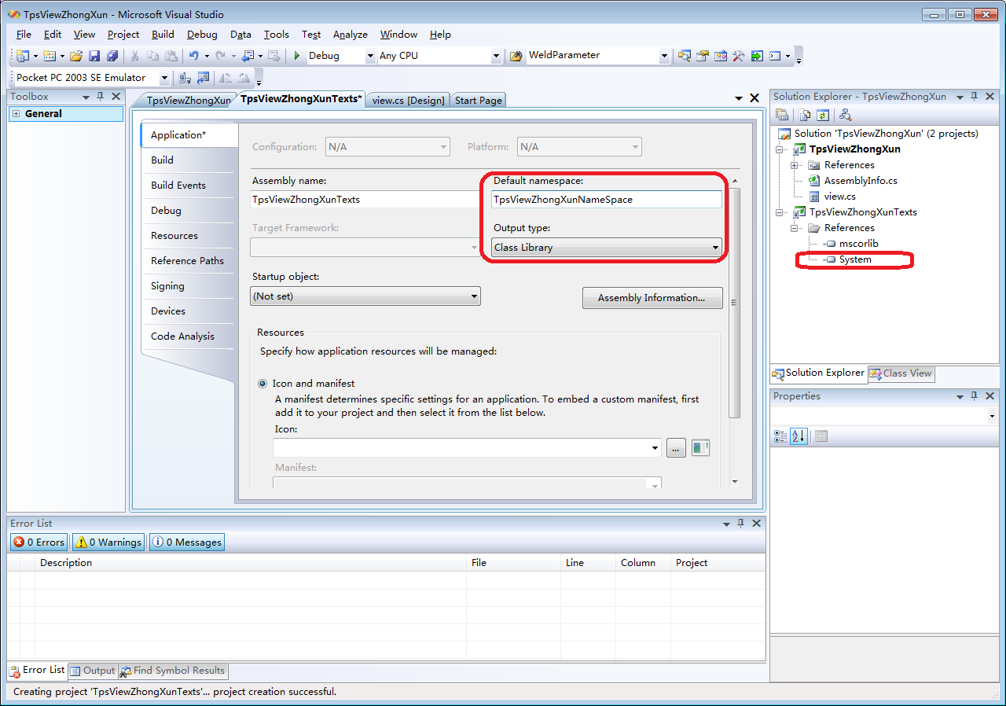Viewport: 1006px width, 706px height.
Task: Open the Command Window toolbar icon
Action: pyautogui.click(x=775, y=56)
